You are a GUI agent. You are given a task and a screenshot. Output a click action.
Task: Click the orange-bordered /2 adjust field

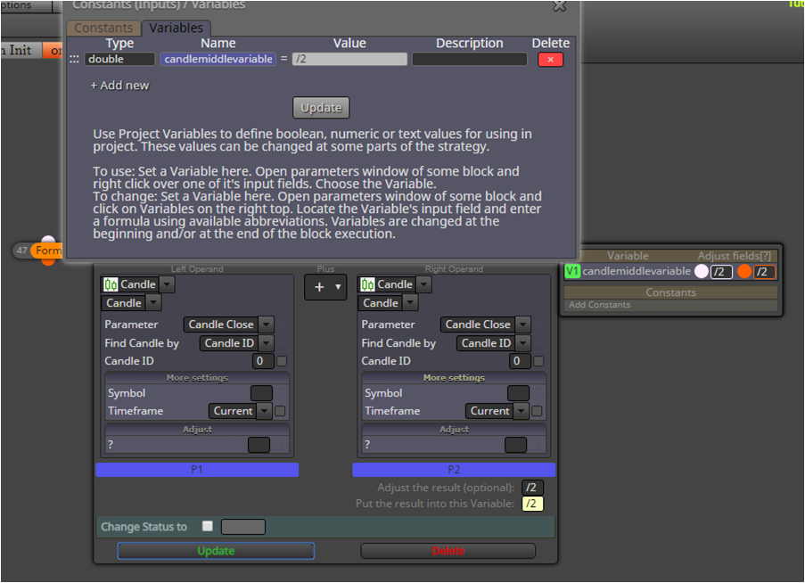[x=765, y=272]
